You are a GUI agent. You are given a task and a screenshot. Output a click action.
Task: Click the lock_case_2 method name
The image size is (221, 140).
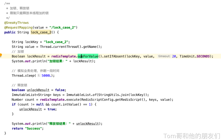tap(41, 32)
